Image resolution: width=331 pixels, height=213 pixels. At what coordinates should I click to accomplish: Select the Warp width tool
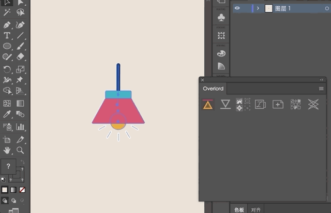7,80
